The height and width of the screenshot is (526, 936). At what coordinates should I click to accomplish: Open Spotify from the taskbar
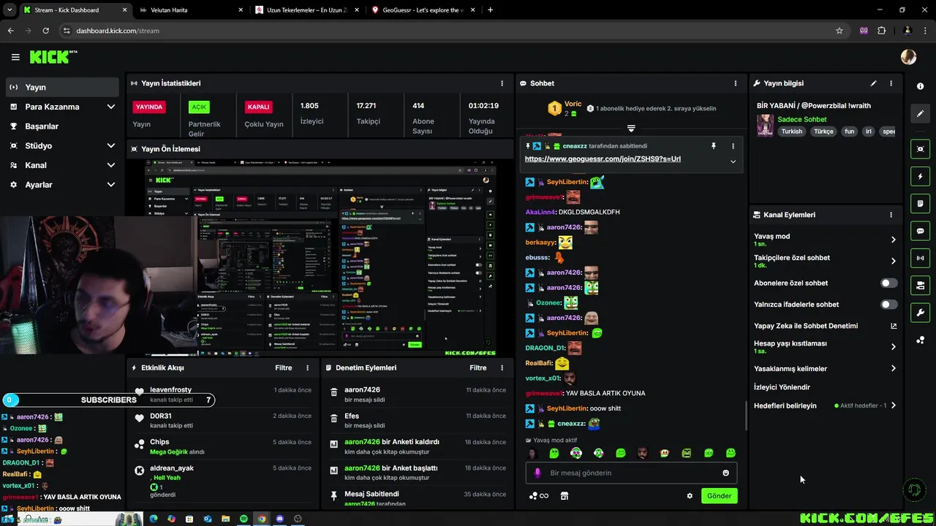(x=244, y=519)
